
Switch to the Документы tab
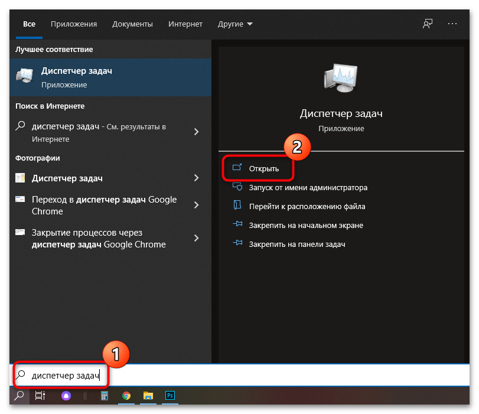coord(132,24)
